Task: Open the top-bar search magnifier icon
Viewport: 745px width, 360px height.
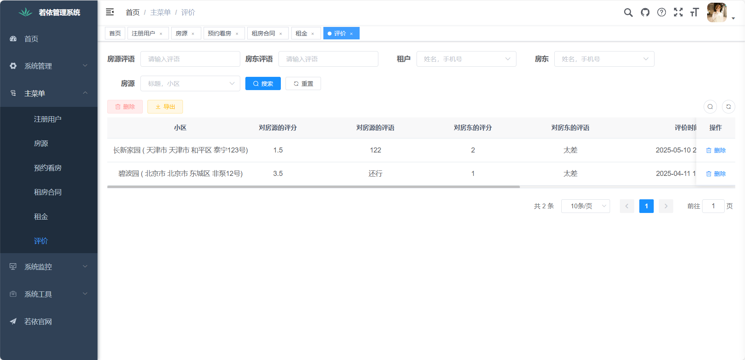Action: coord(628,12)
